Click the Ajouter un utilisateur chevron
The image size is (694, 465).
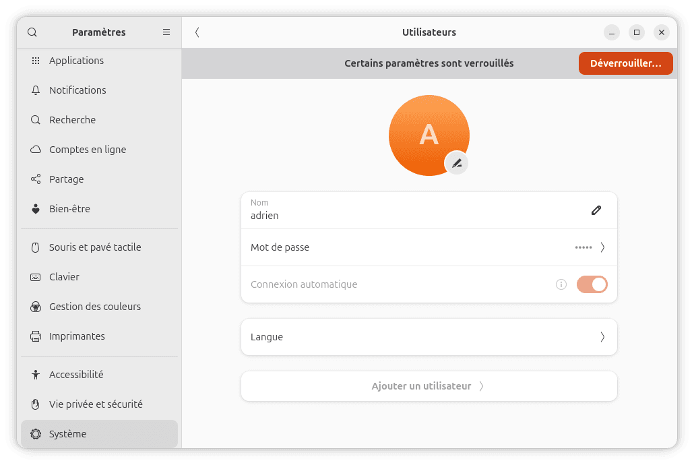click(x=482, y=386)
